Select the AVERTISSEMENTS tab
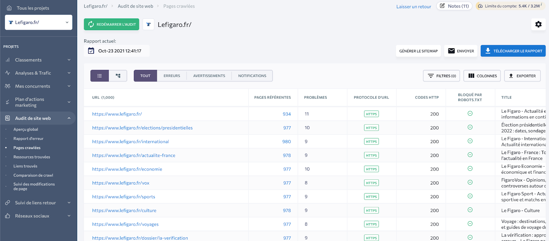549x241 pixels. (209, 76)
